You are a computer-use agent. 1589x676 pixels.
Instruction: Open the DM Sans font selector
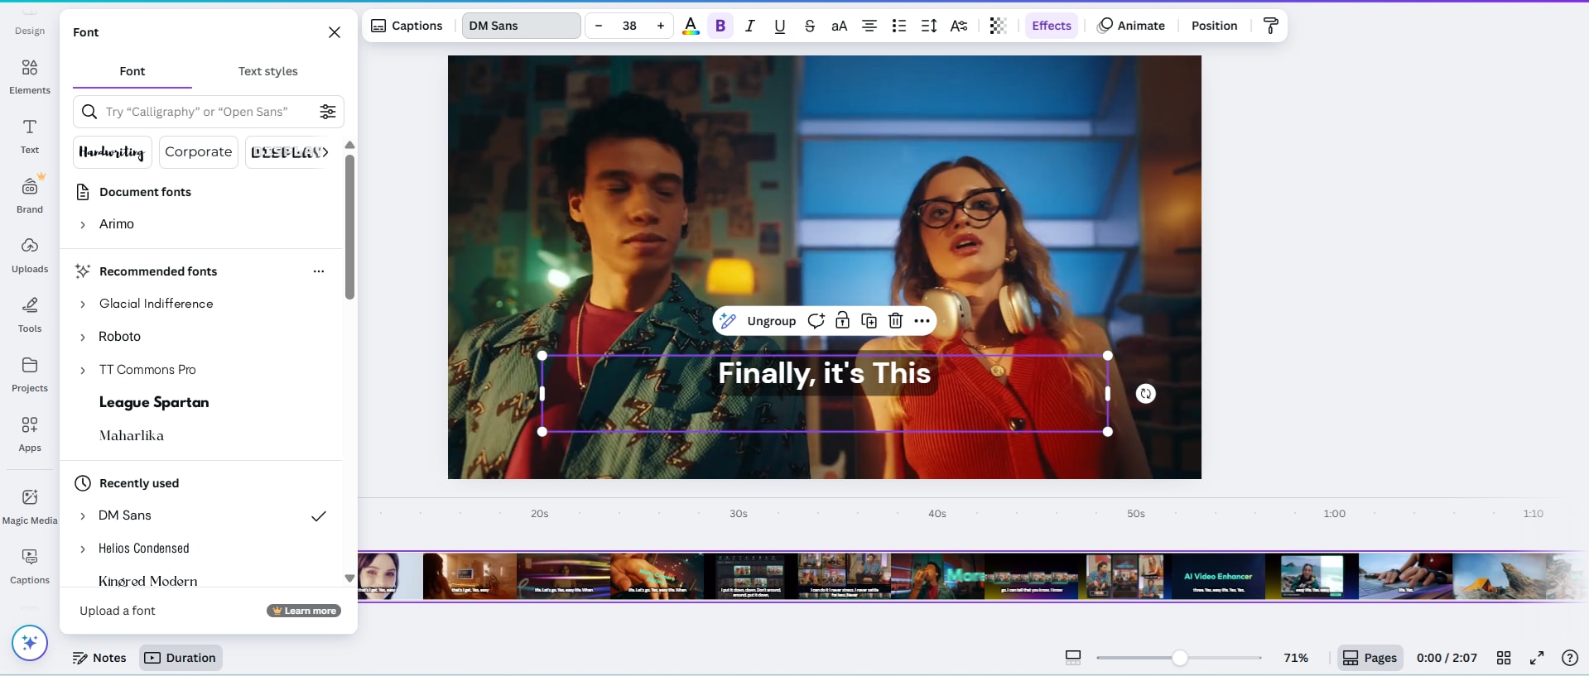click(522, 26)
